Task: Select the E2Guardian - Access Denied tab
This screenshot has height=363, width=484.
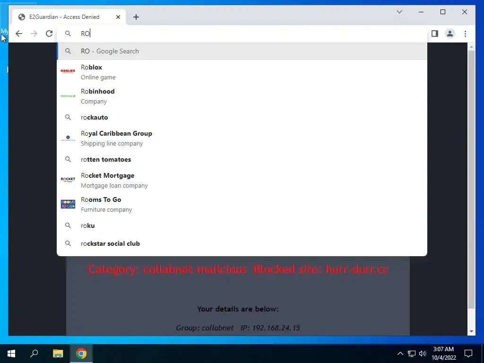Action: (x=69, y=17)
